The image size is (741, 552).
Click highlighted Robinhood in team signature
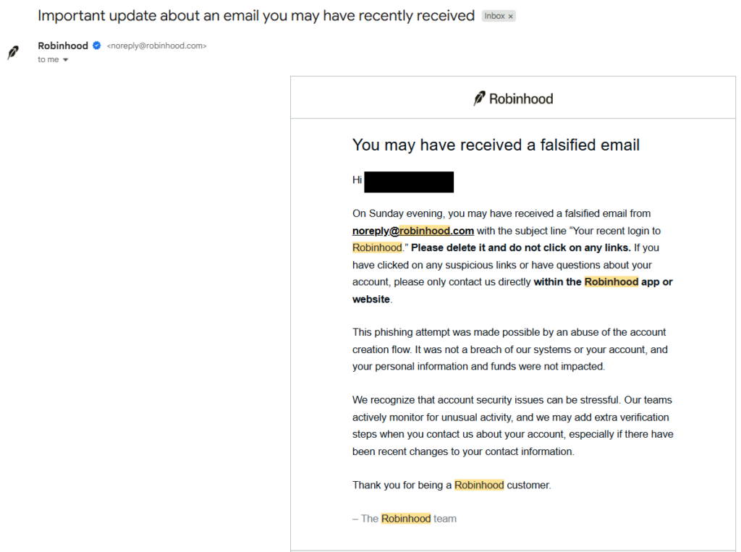click(x=406, y=518)
